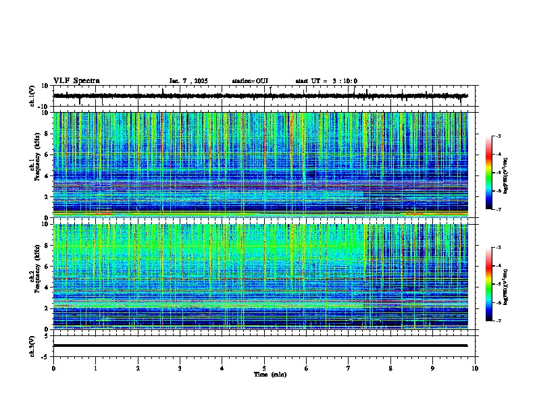
Task: Click the "8" tick on ch.1 frequency axis
Action: point(47,134)
